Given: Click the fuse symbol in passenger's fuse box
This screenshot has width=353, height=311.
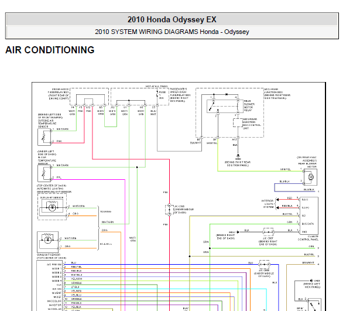Looking at the screenshot, I should (x=157, y=94).
